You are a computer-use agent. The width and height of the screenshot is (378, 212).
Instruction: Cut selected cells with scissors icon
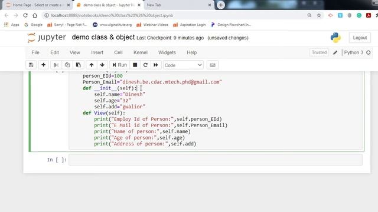tap(56, 65)
